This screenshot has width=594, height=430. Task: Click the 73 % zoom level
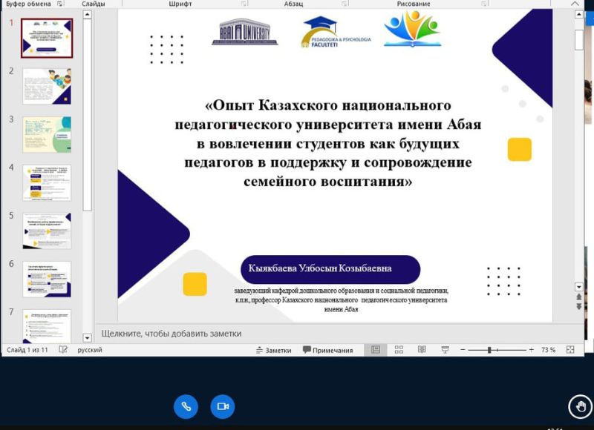[x=548, y=350]
